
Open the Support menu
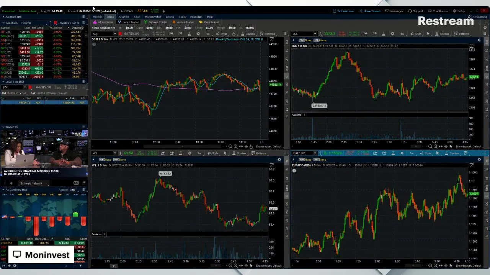pyautogui.click(x=415, y=11)
